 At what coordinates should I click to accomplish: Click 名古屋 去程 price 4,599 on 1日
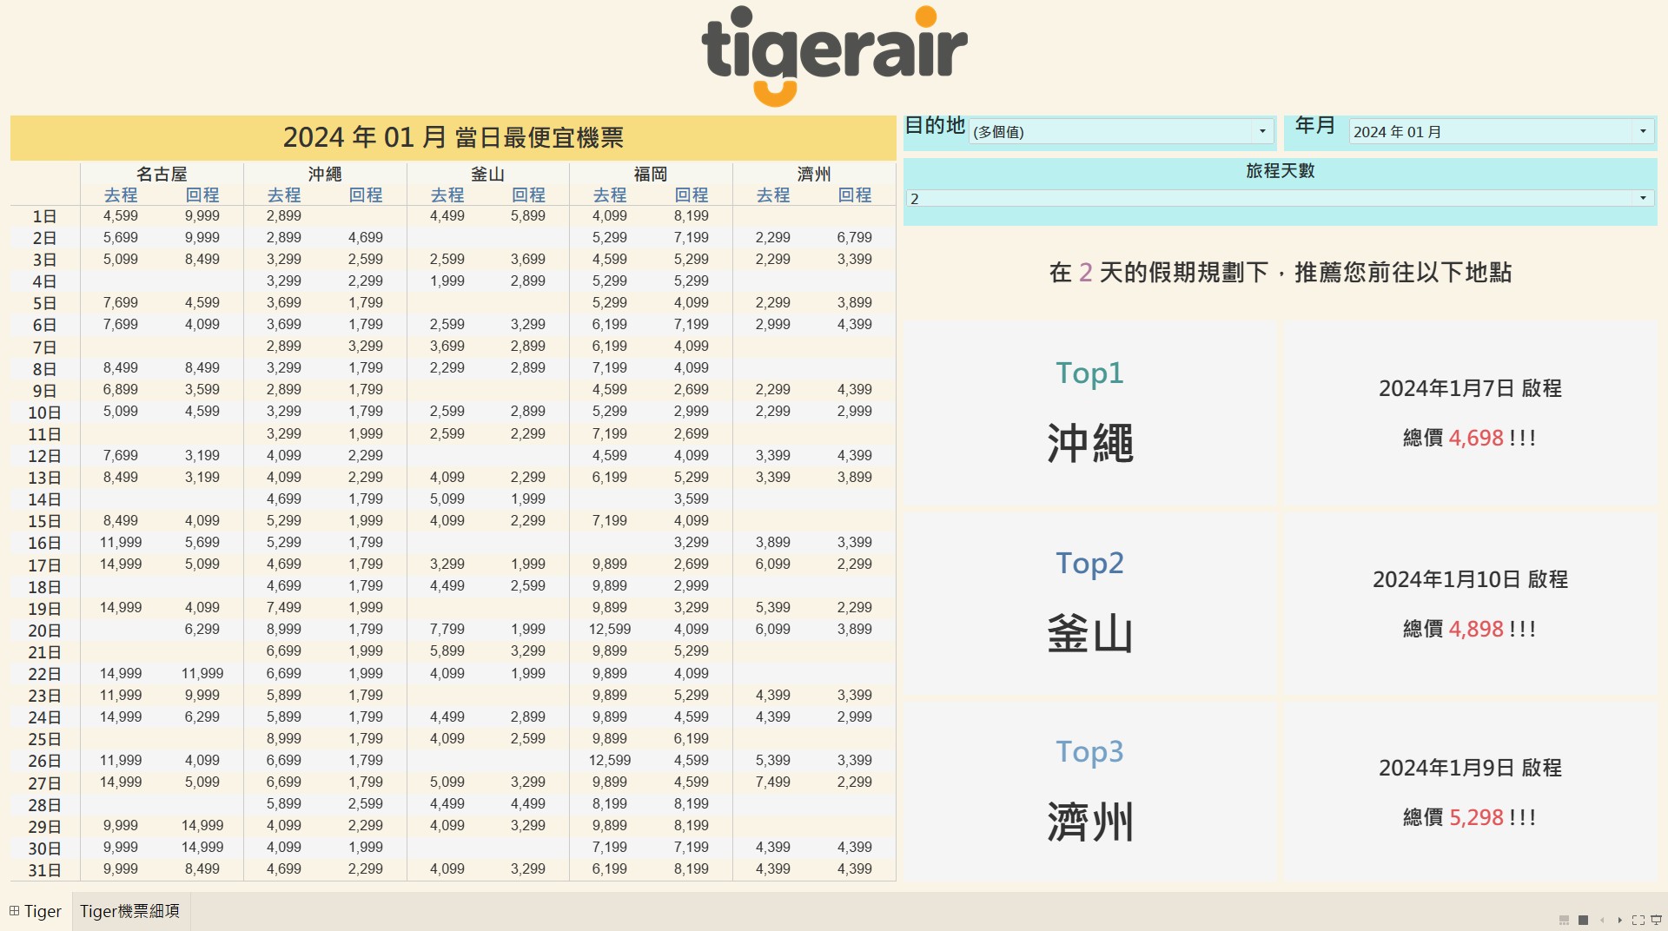pos(121,216)
